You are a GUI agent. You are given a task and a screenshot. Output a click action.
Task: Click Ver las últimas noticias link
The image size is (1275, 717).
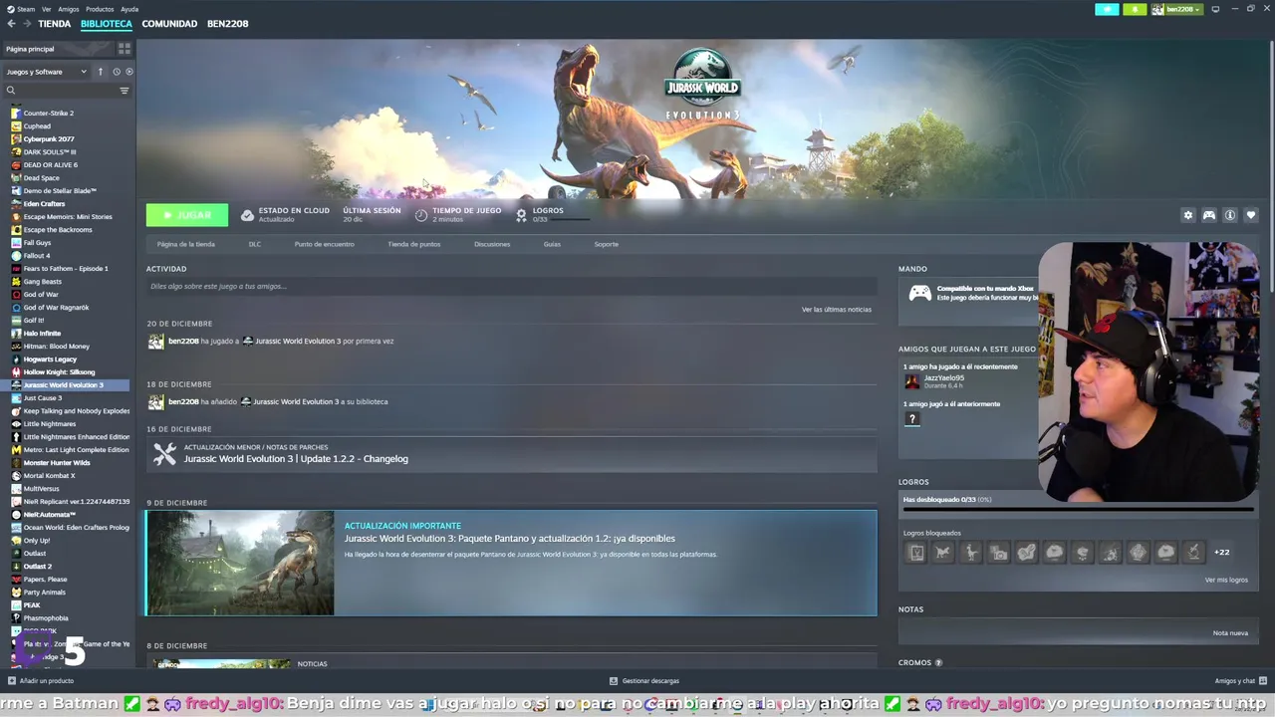(837, 310)
